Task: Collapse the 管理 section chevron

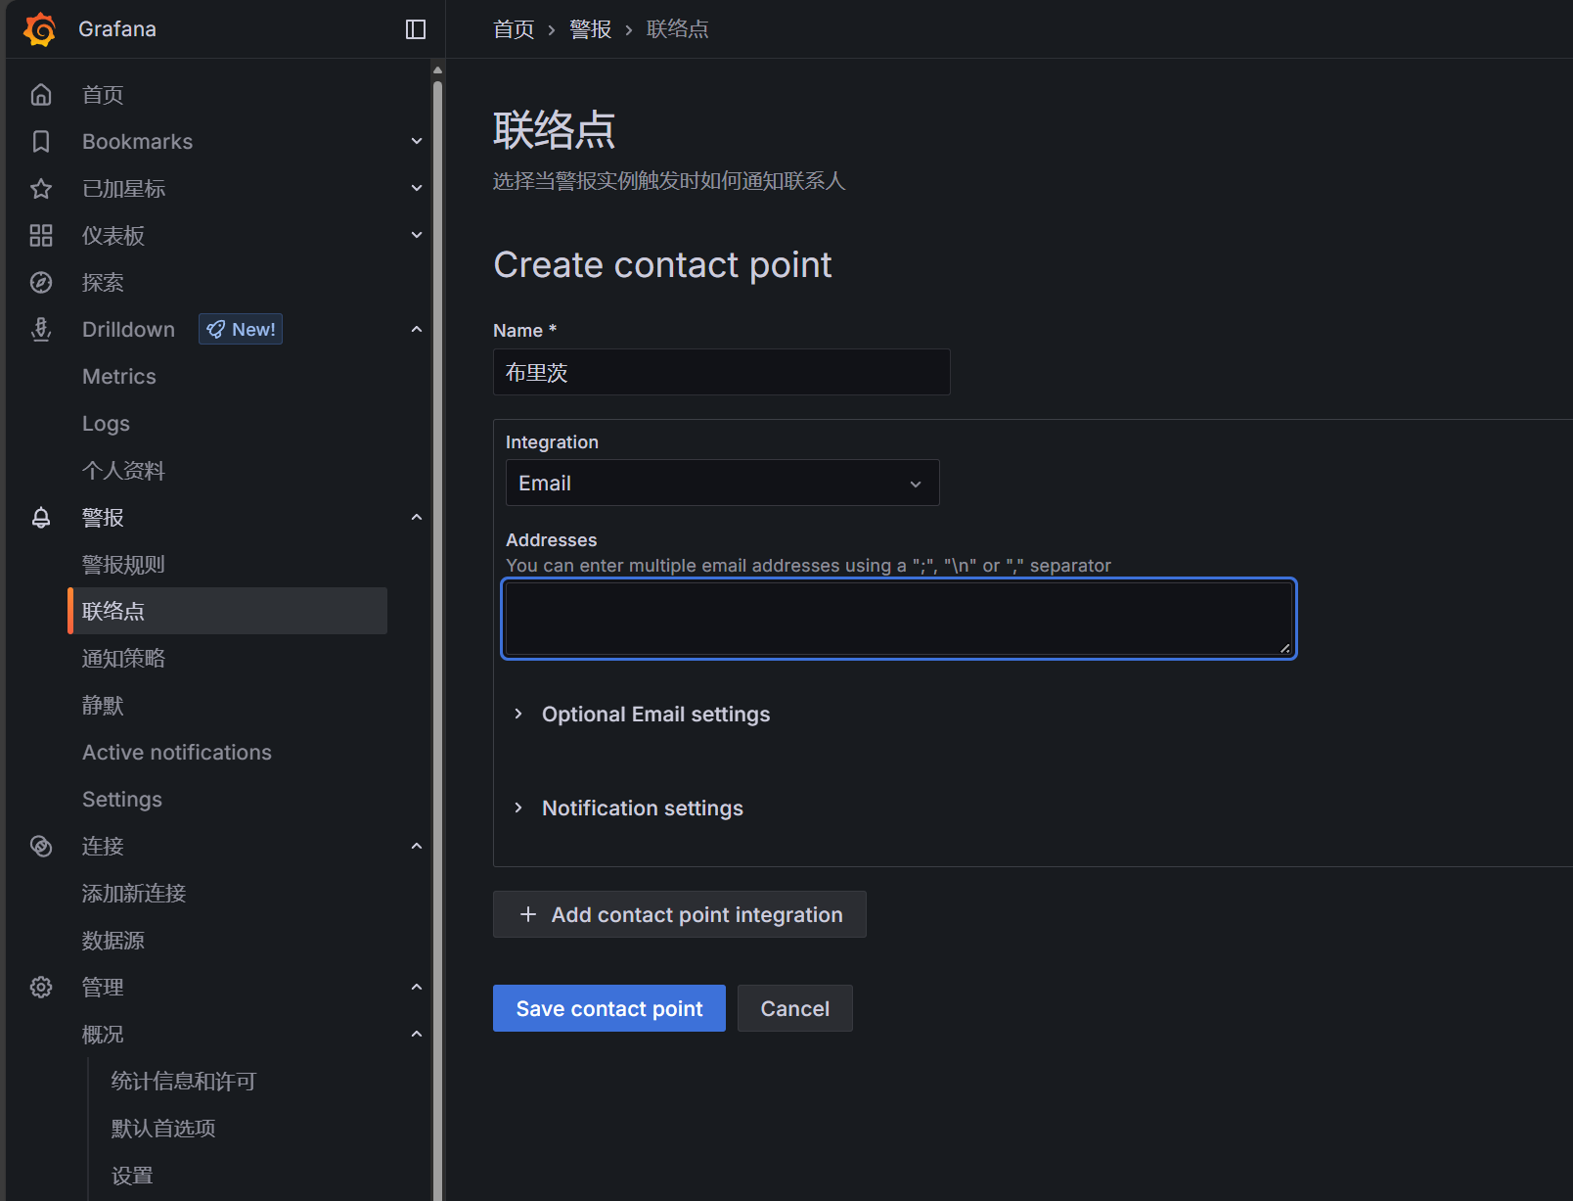Action: [x=417, y=988]
